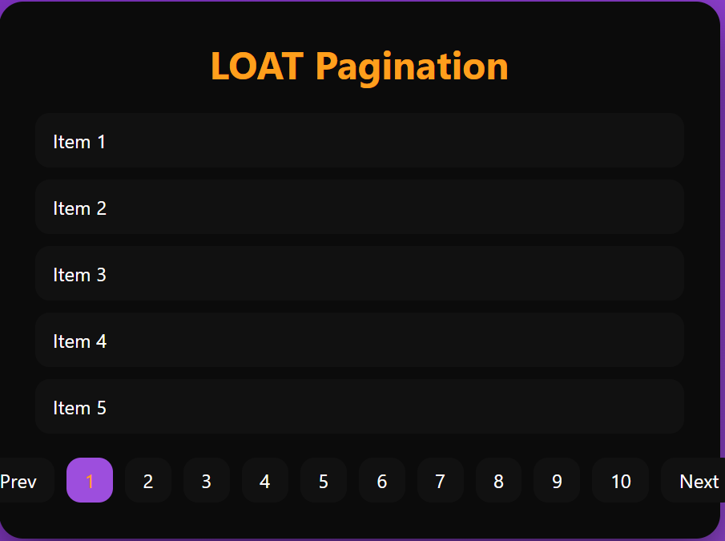Image resolution: width=725 pixels, height=541 pixels.
Task: Go to page 7
Action: tap(441, 481)
